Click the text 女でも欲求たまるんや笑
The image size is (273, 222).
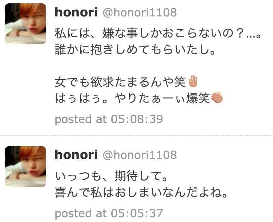pyautogui.click(x=120, y=82)
